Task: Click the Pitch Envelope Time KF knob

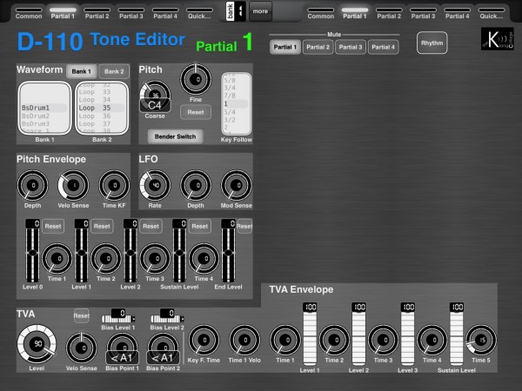Action: [x=114, y=186]
